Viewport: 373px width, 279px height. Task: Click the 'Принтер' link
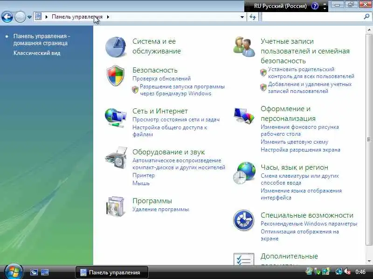(144, 175)
